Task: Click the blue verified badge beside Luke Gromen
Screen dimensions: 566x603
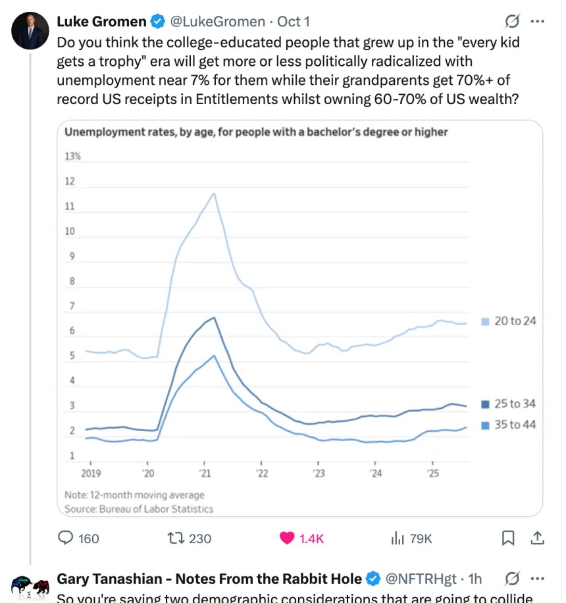Action: 158,22
